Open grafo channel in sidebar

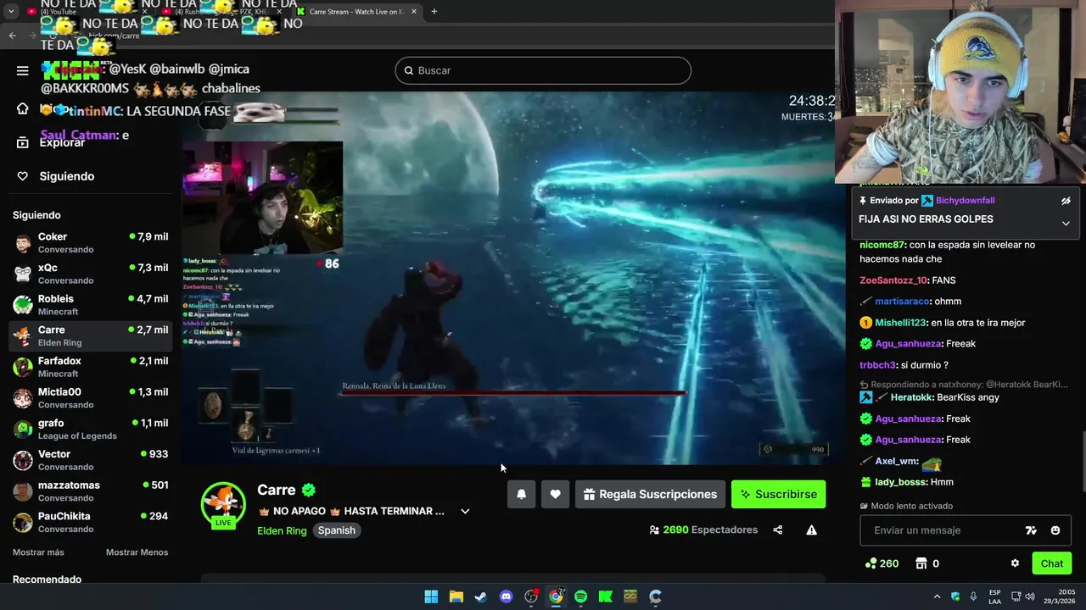tap(90, 429)
